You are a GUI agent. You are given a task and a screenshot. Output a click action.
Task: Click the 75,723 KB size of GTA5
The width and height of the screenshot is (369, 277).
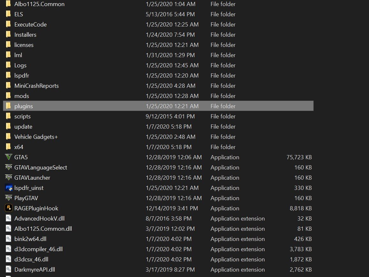pos(299,157)
